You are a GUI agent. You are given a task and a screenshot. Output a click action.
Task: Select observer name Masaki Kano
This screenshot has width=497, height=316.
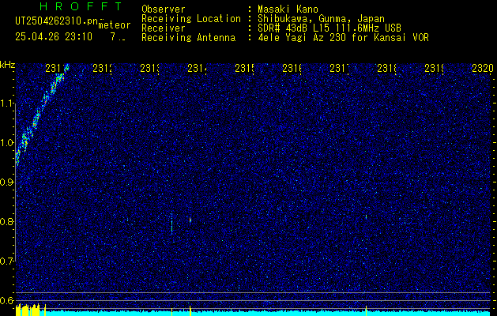coord(288,9)
